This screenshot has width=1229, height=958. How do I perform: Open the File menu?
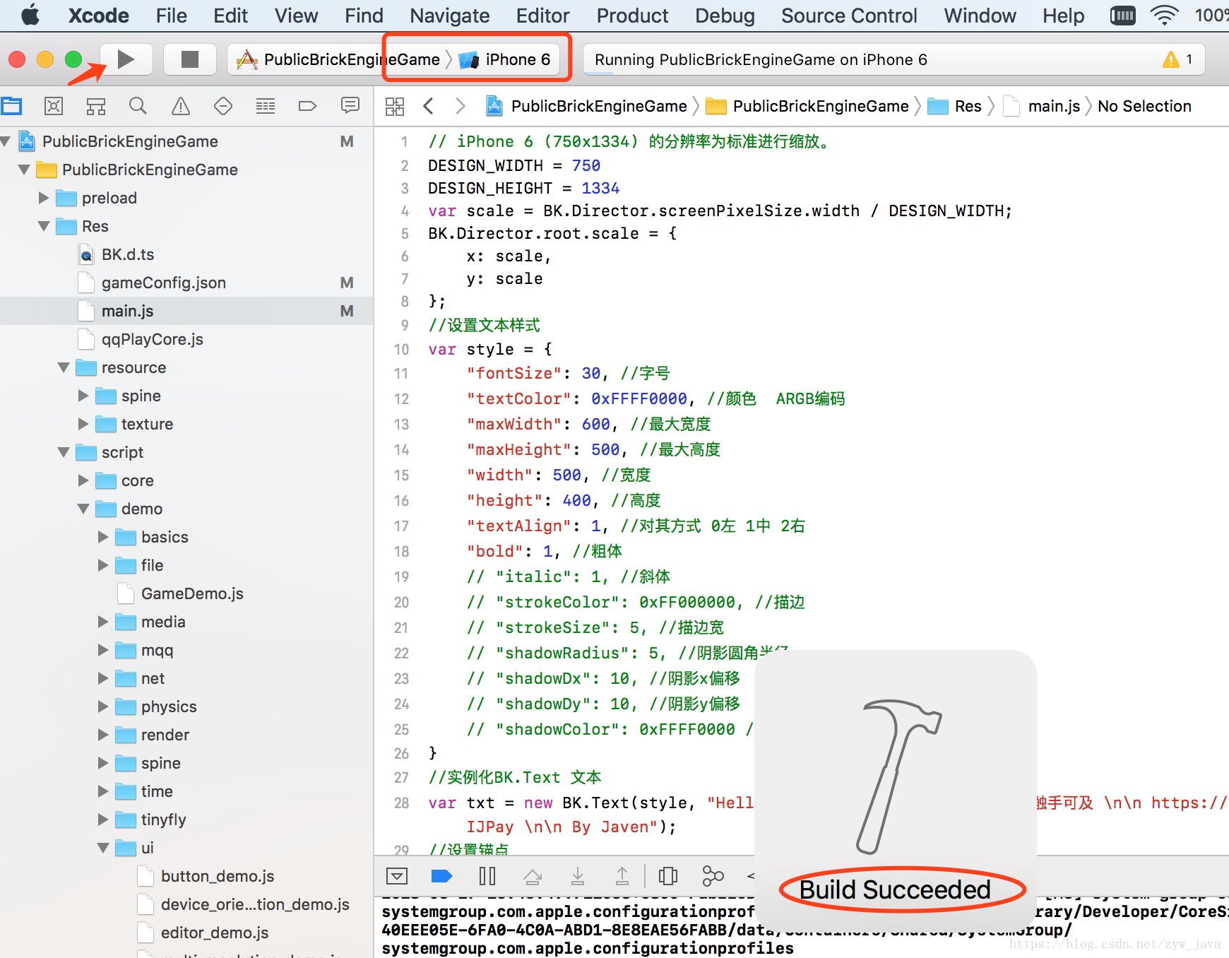[x=171, y=16]
